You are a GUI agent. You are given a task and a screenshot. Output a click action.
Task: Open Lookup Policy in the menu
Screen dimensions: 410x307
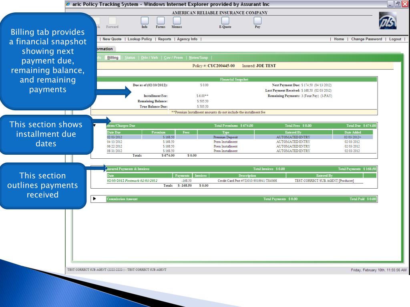140,39
